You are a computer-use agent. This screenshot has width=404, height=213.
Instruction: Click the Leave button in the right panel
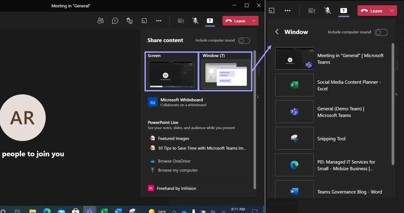pyautogui.click(x=372, y=11)
